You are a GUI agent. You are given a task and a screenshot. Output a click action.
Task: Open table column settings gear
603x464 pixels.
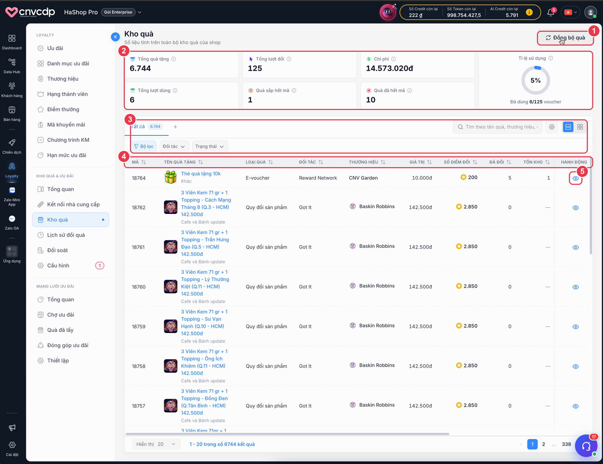(x=552, y=127)
